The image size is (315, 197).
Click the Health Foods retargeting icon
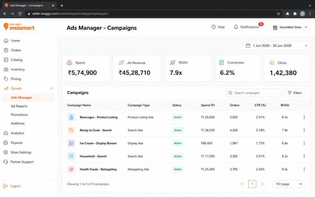point(71,169)
